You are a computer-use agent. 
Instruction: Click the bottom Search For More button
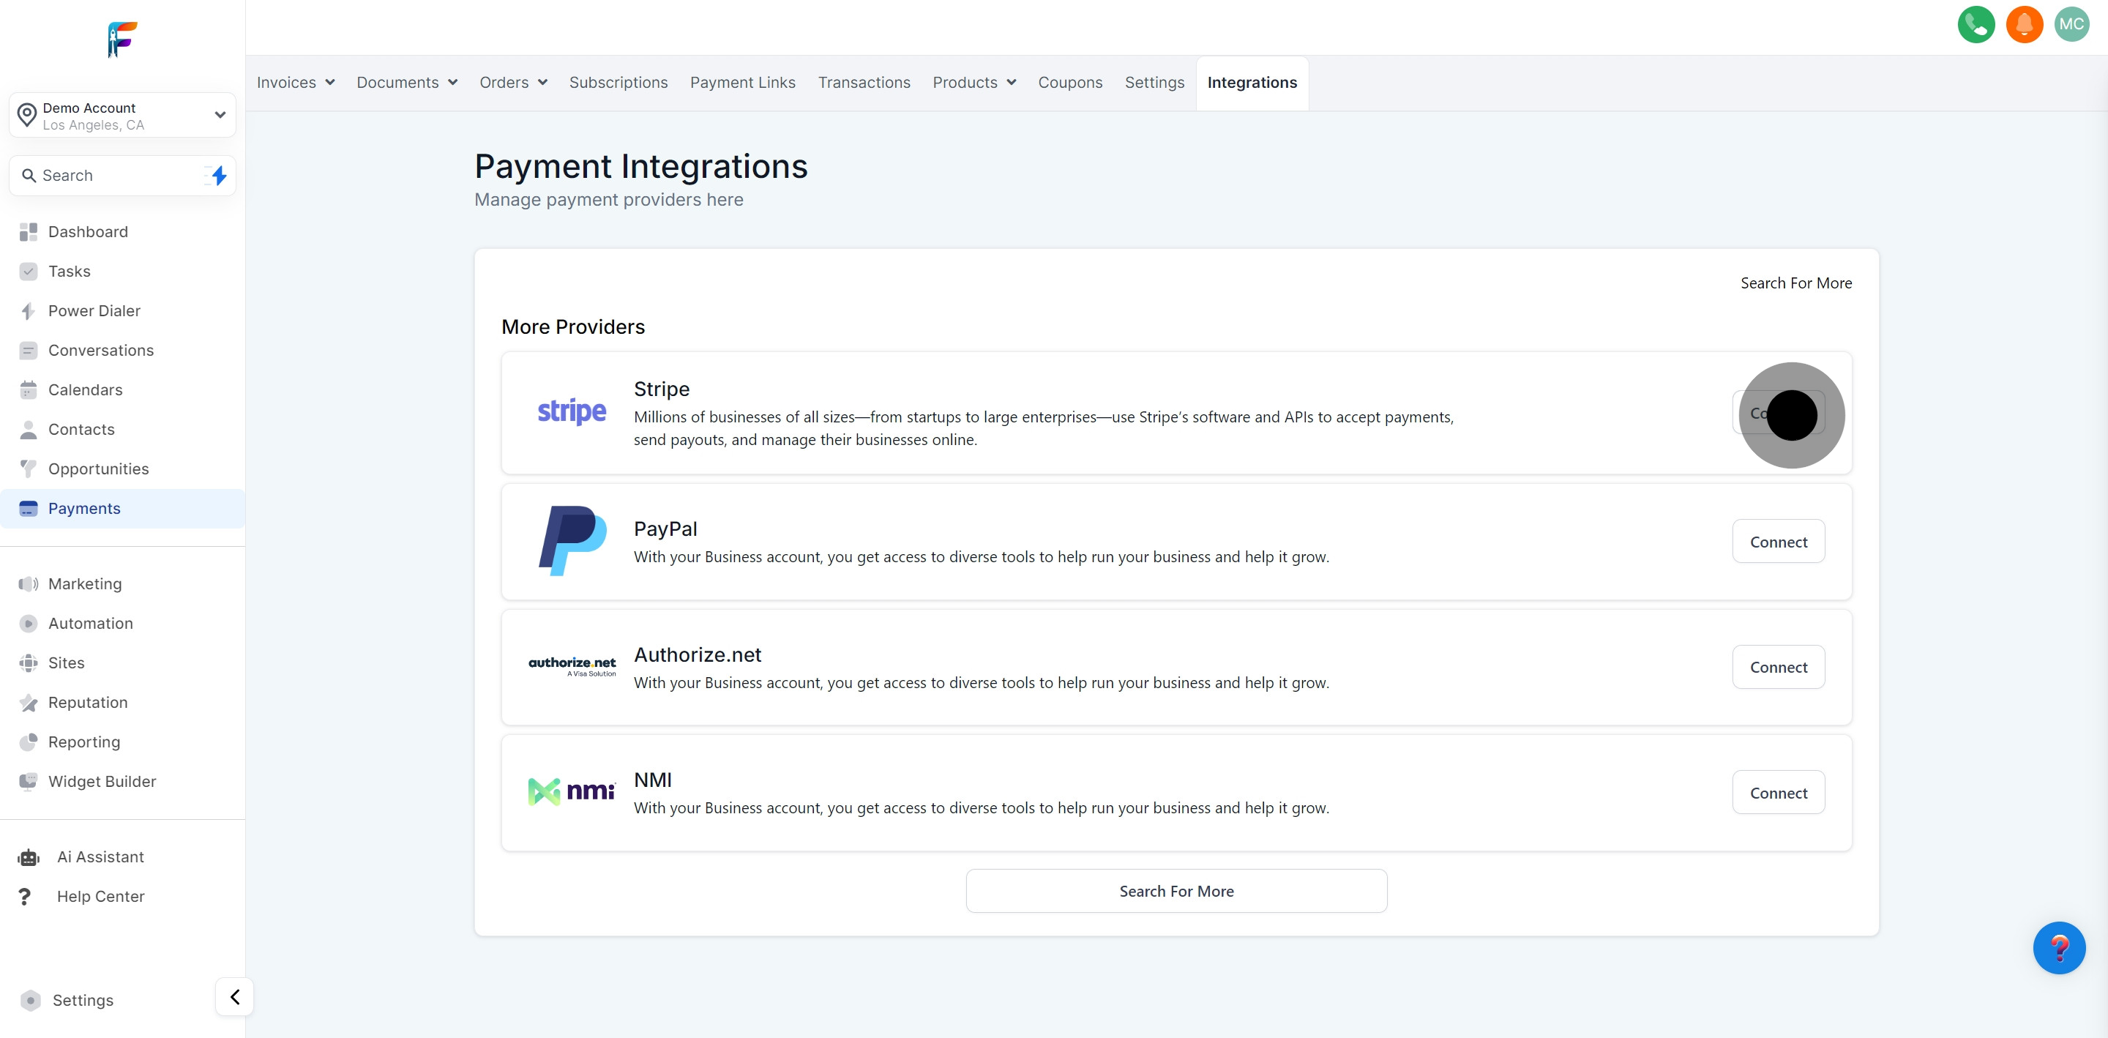[x=1176, y=892]
